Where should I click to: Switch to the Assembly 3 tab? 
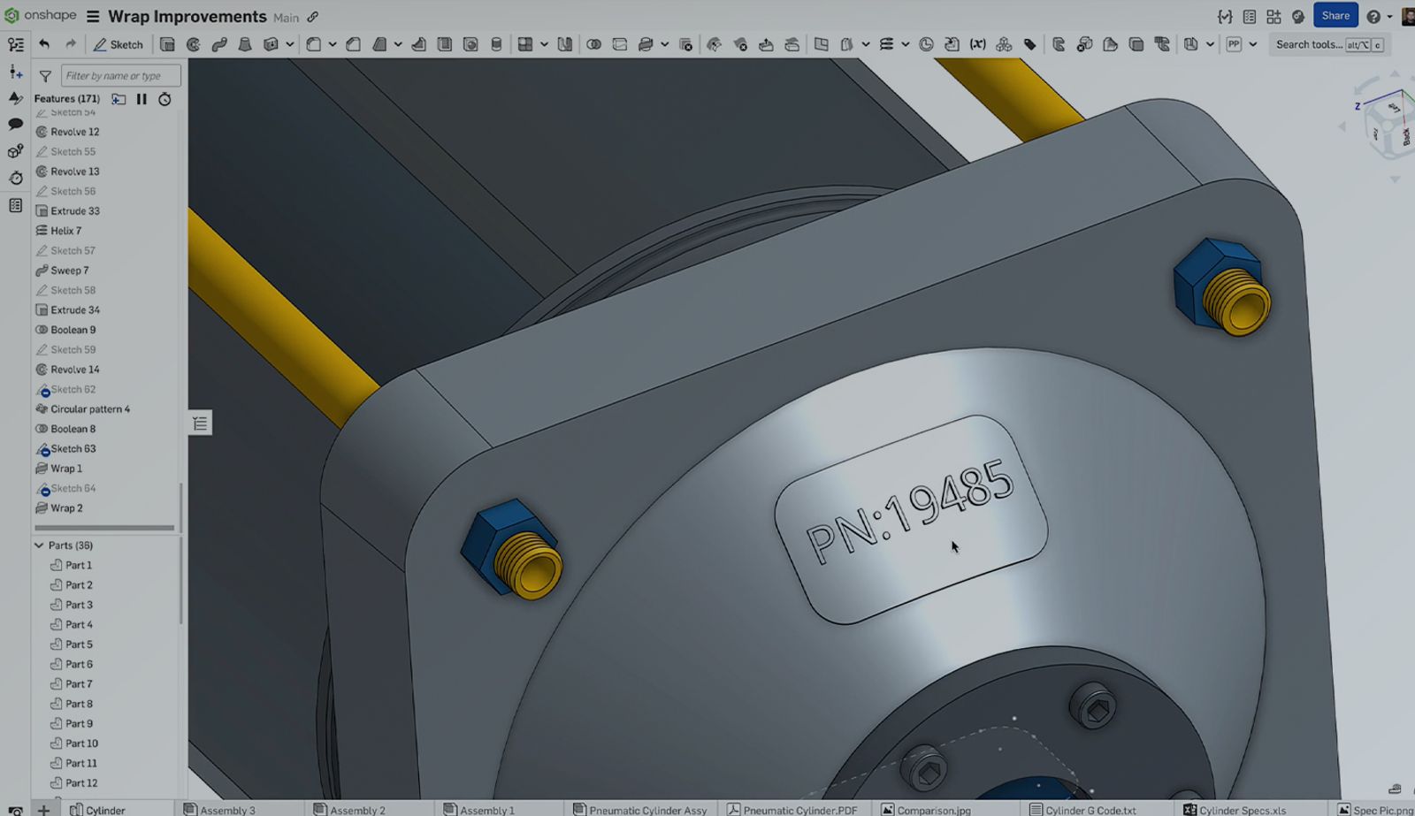pyautogui.click(x=219, y=810)
